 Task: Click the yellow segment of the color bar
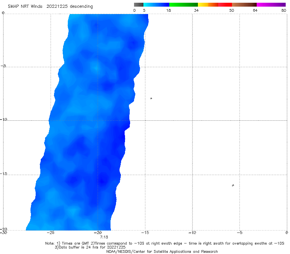click(x=203, y=5)
